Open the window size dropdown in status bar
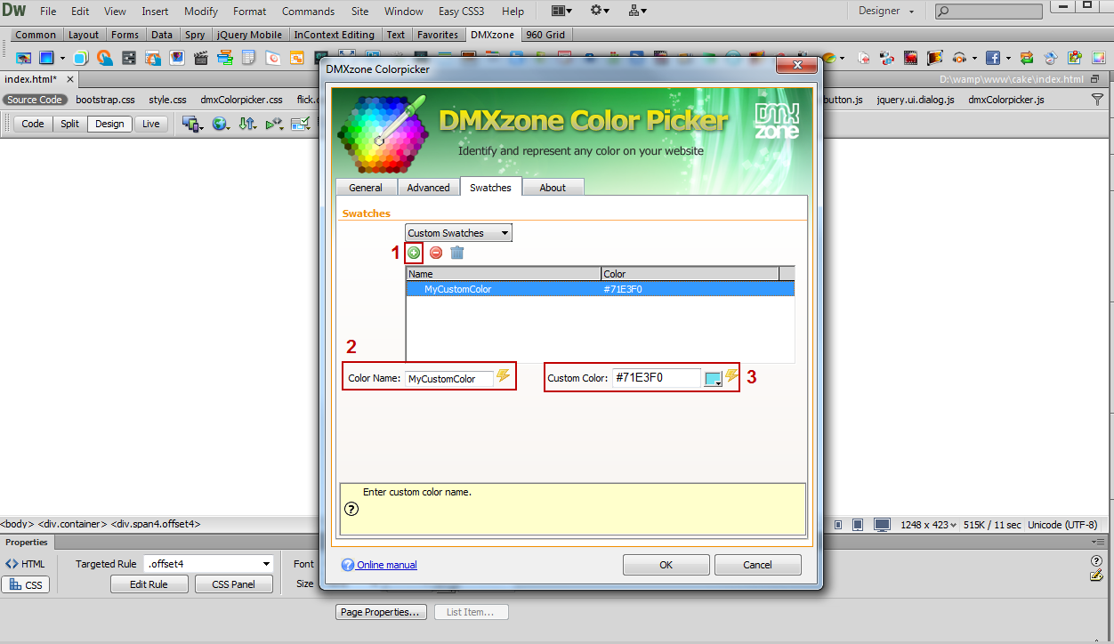The image size is (1114, 644). click(x=929, y=525)
